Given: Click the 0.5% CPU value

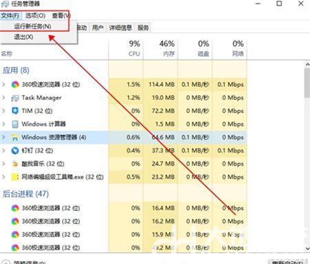Looking at the screenshot, I should [x=134, y=177].
